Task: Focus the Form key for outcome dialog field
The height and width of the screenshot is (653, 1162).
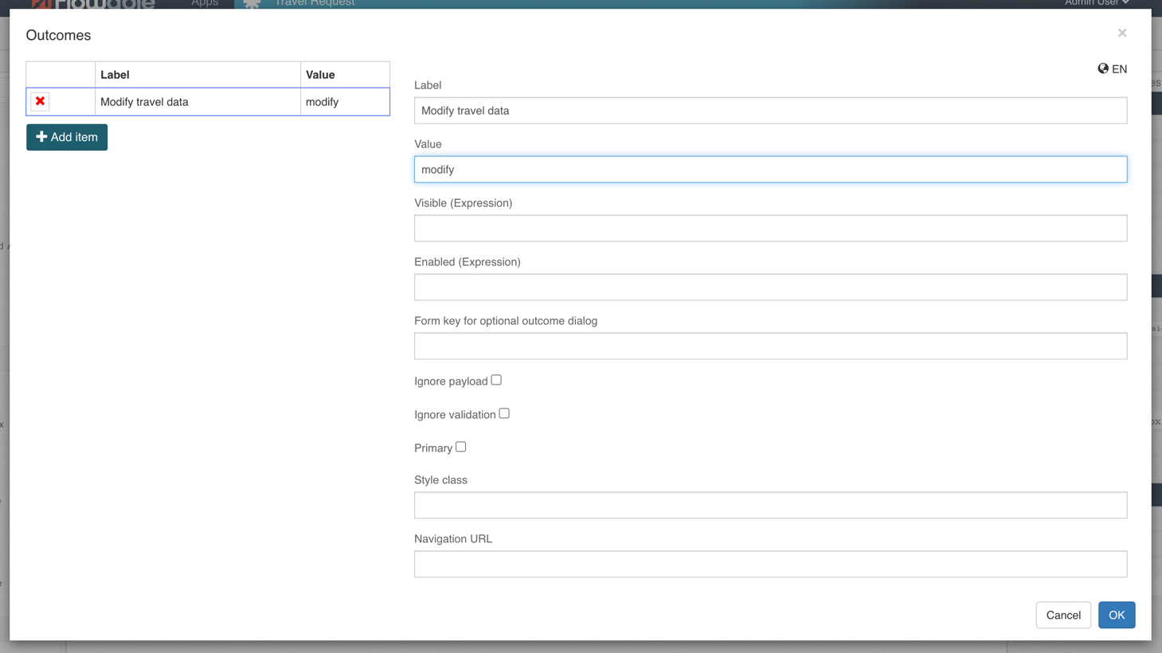Action: coord(770,346)
